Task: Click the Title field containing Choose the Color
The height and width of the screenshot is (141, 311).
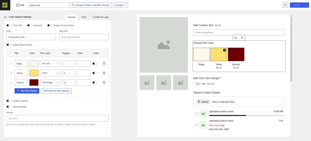Action: coord(31,37)
